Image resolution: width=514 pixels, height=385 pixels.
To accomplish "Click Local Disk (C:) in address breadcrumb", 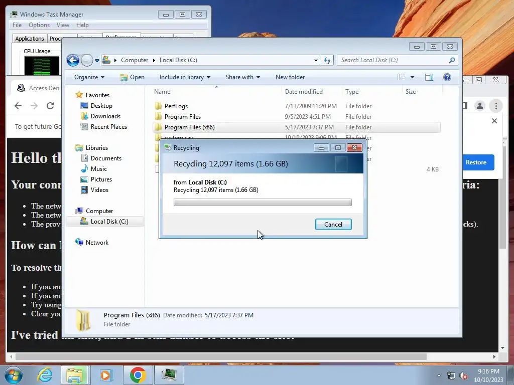I will coord(178,60).
